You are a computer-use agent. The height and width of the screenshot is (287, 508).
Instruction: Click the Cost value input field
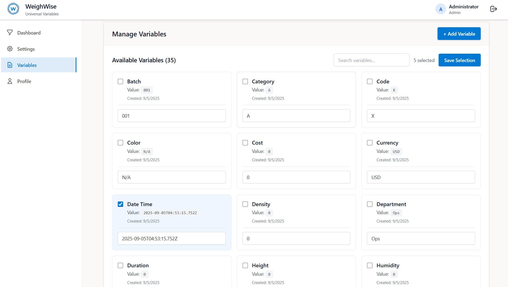[296, 177]
